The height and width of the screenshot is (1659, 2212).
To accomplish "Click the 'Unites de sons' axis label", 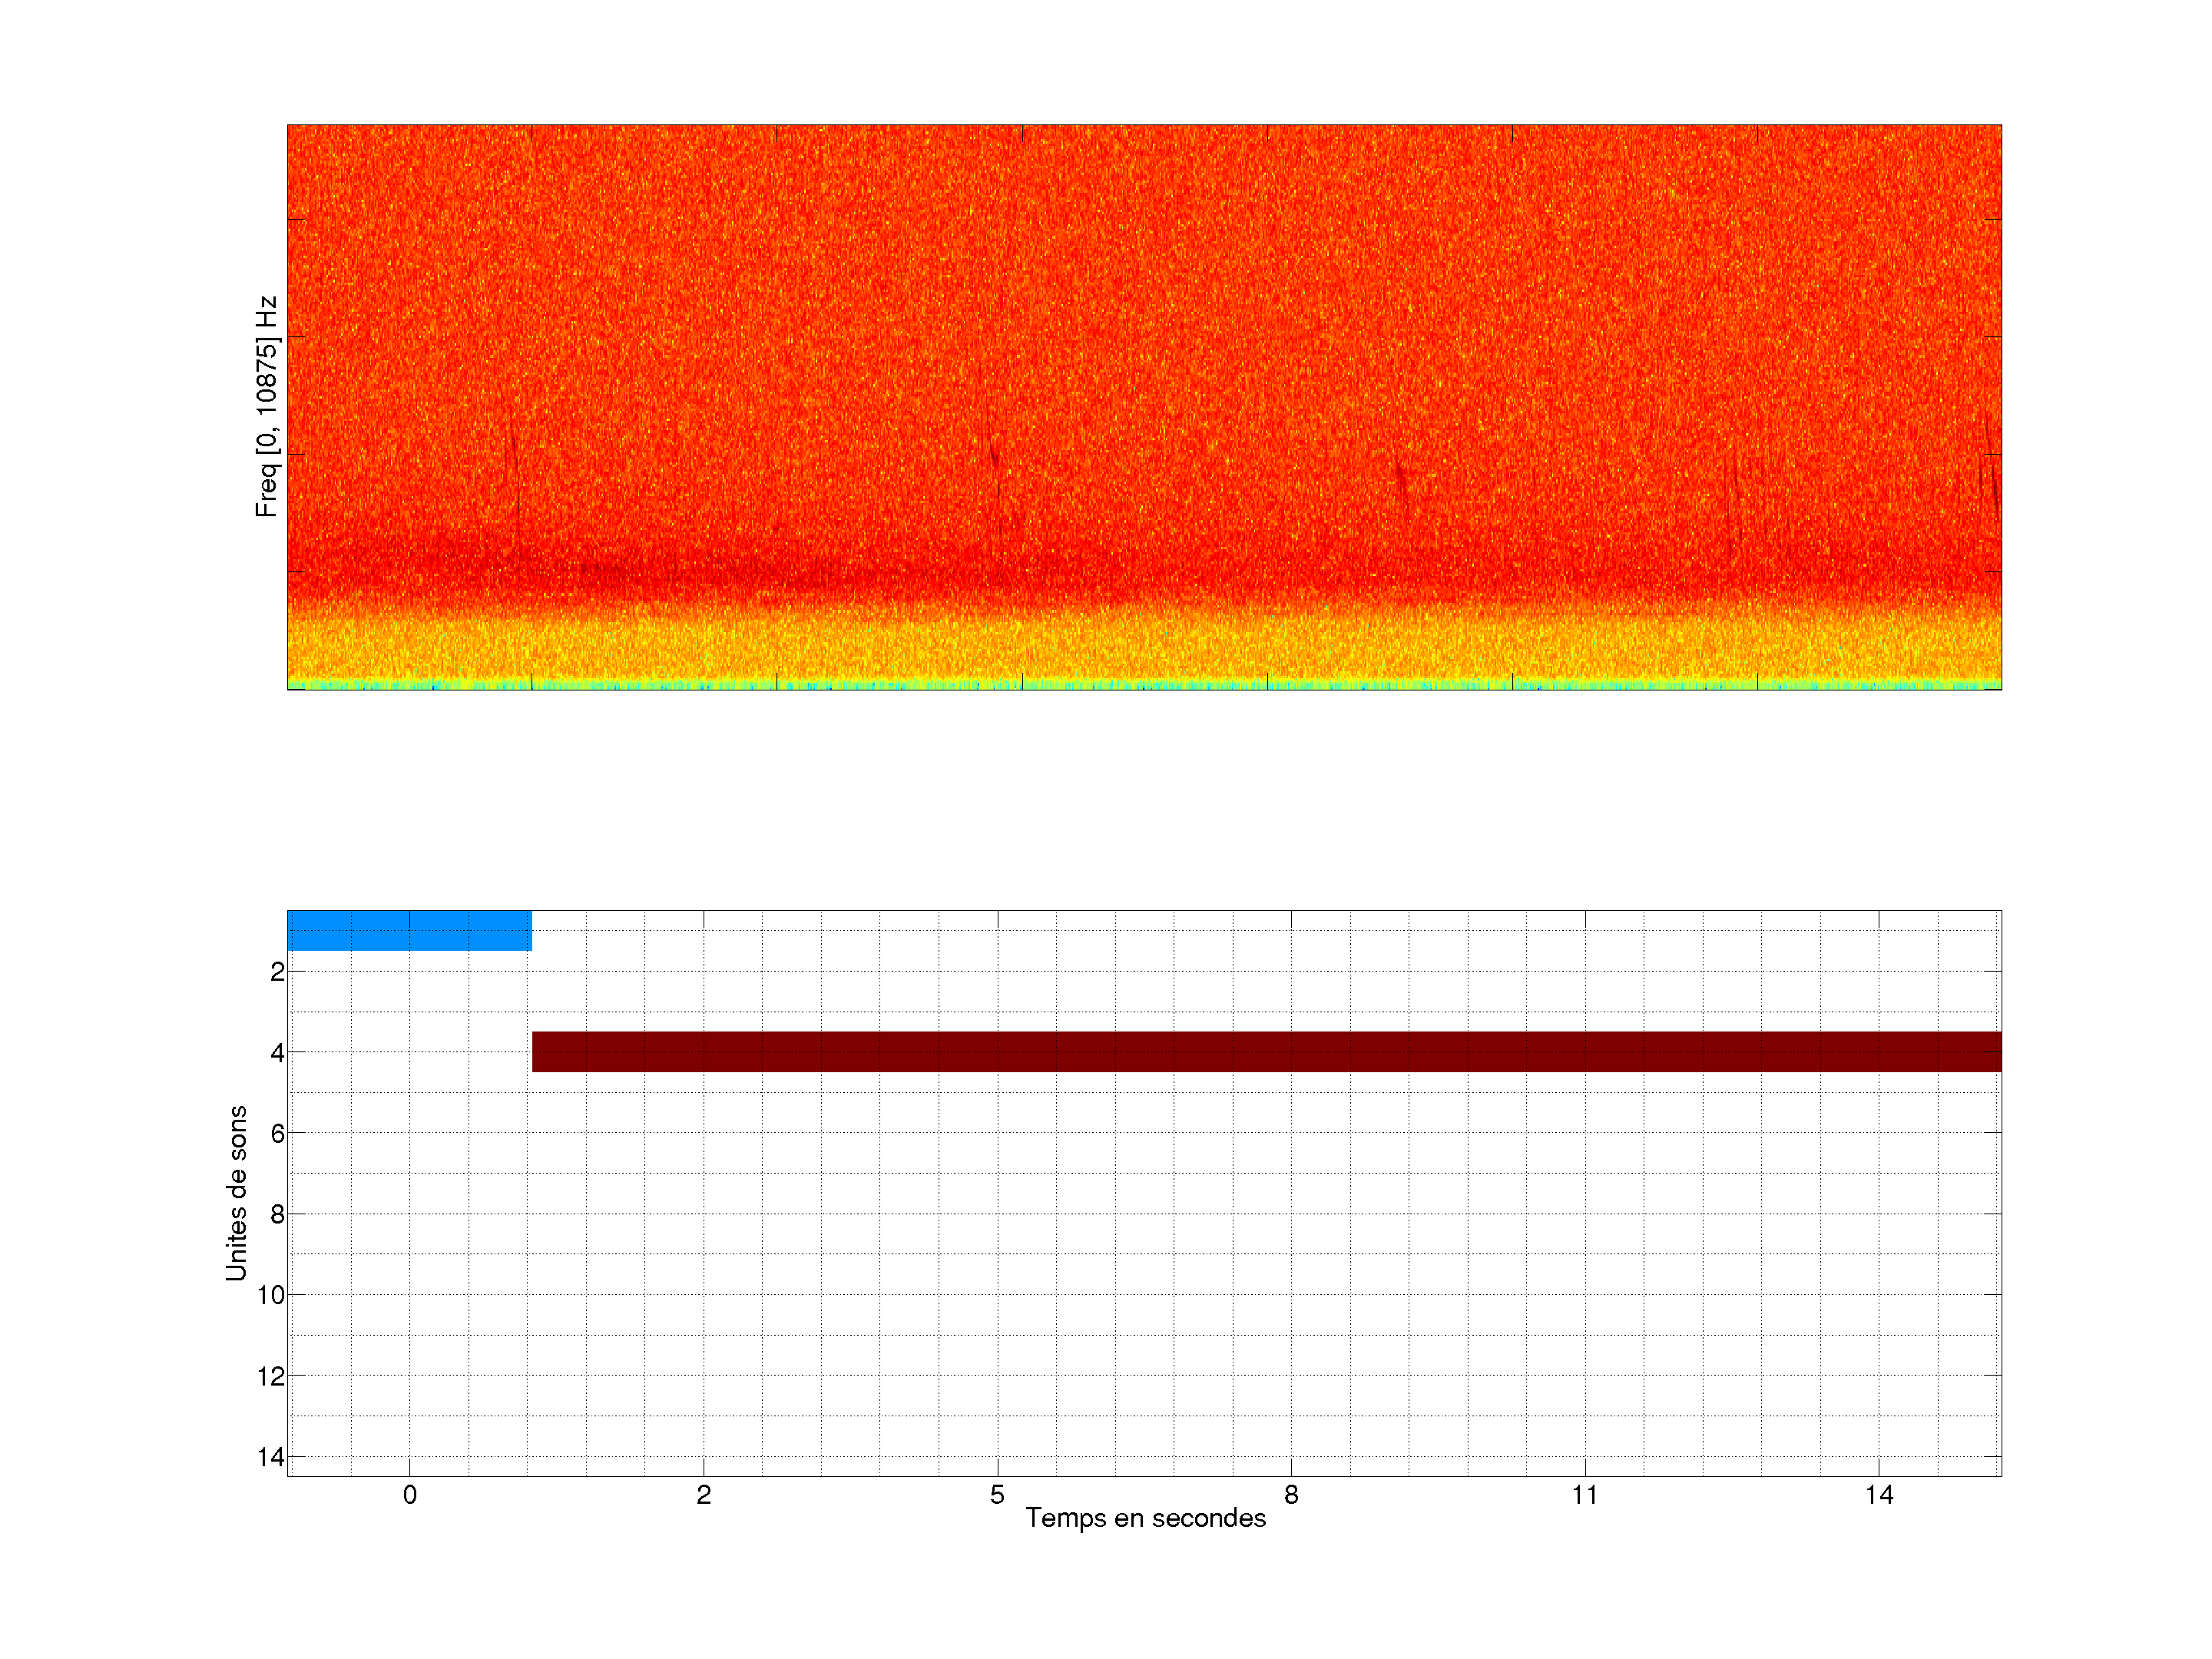I will (x=236, y=1193).
